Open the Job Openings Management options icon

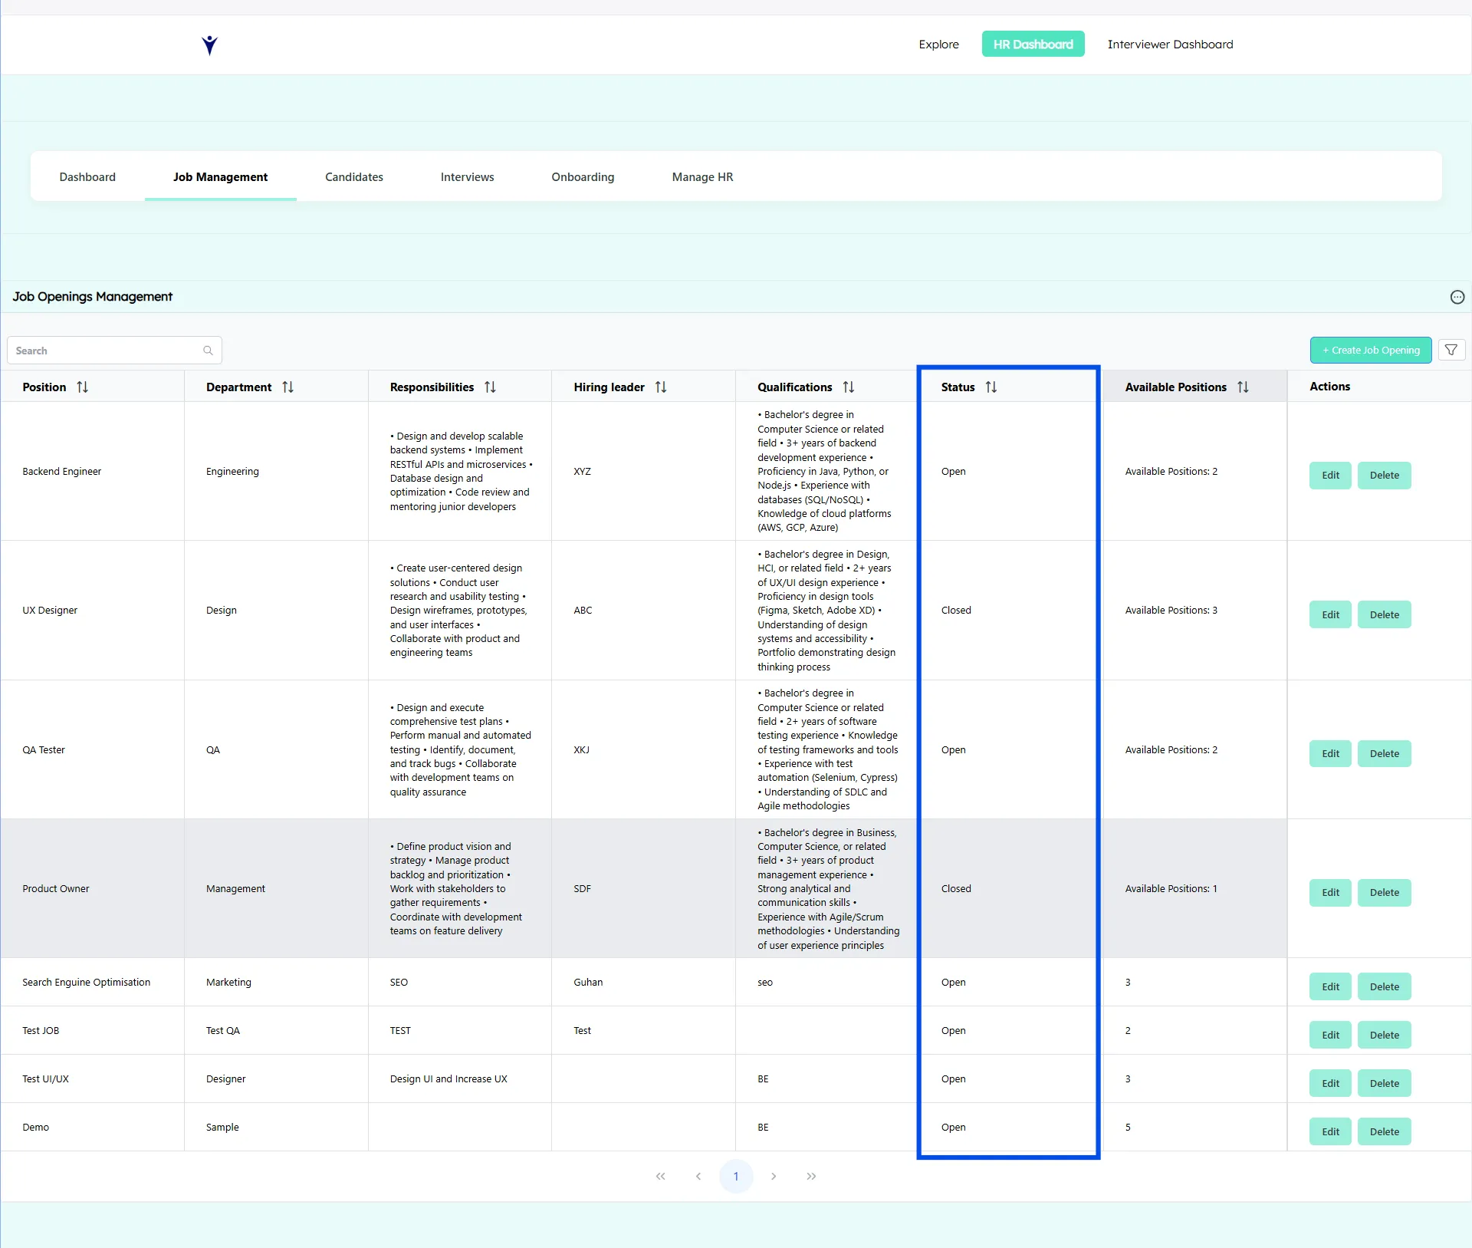pos(1457,297)
